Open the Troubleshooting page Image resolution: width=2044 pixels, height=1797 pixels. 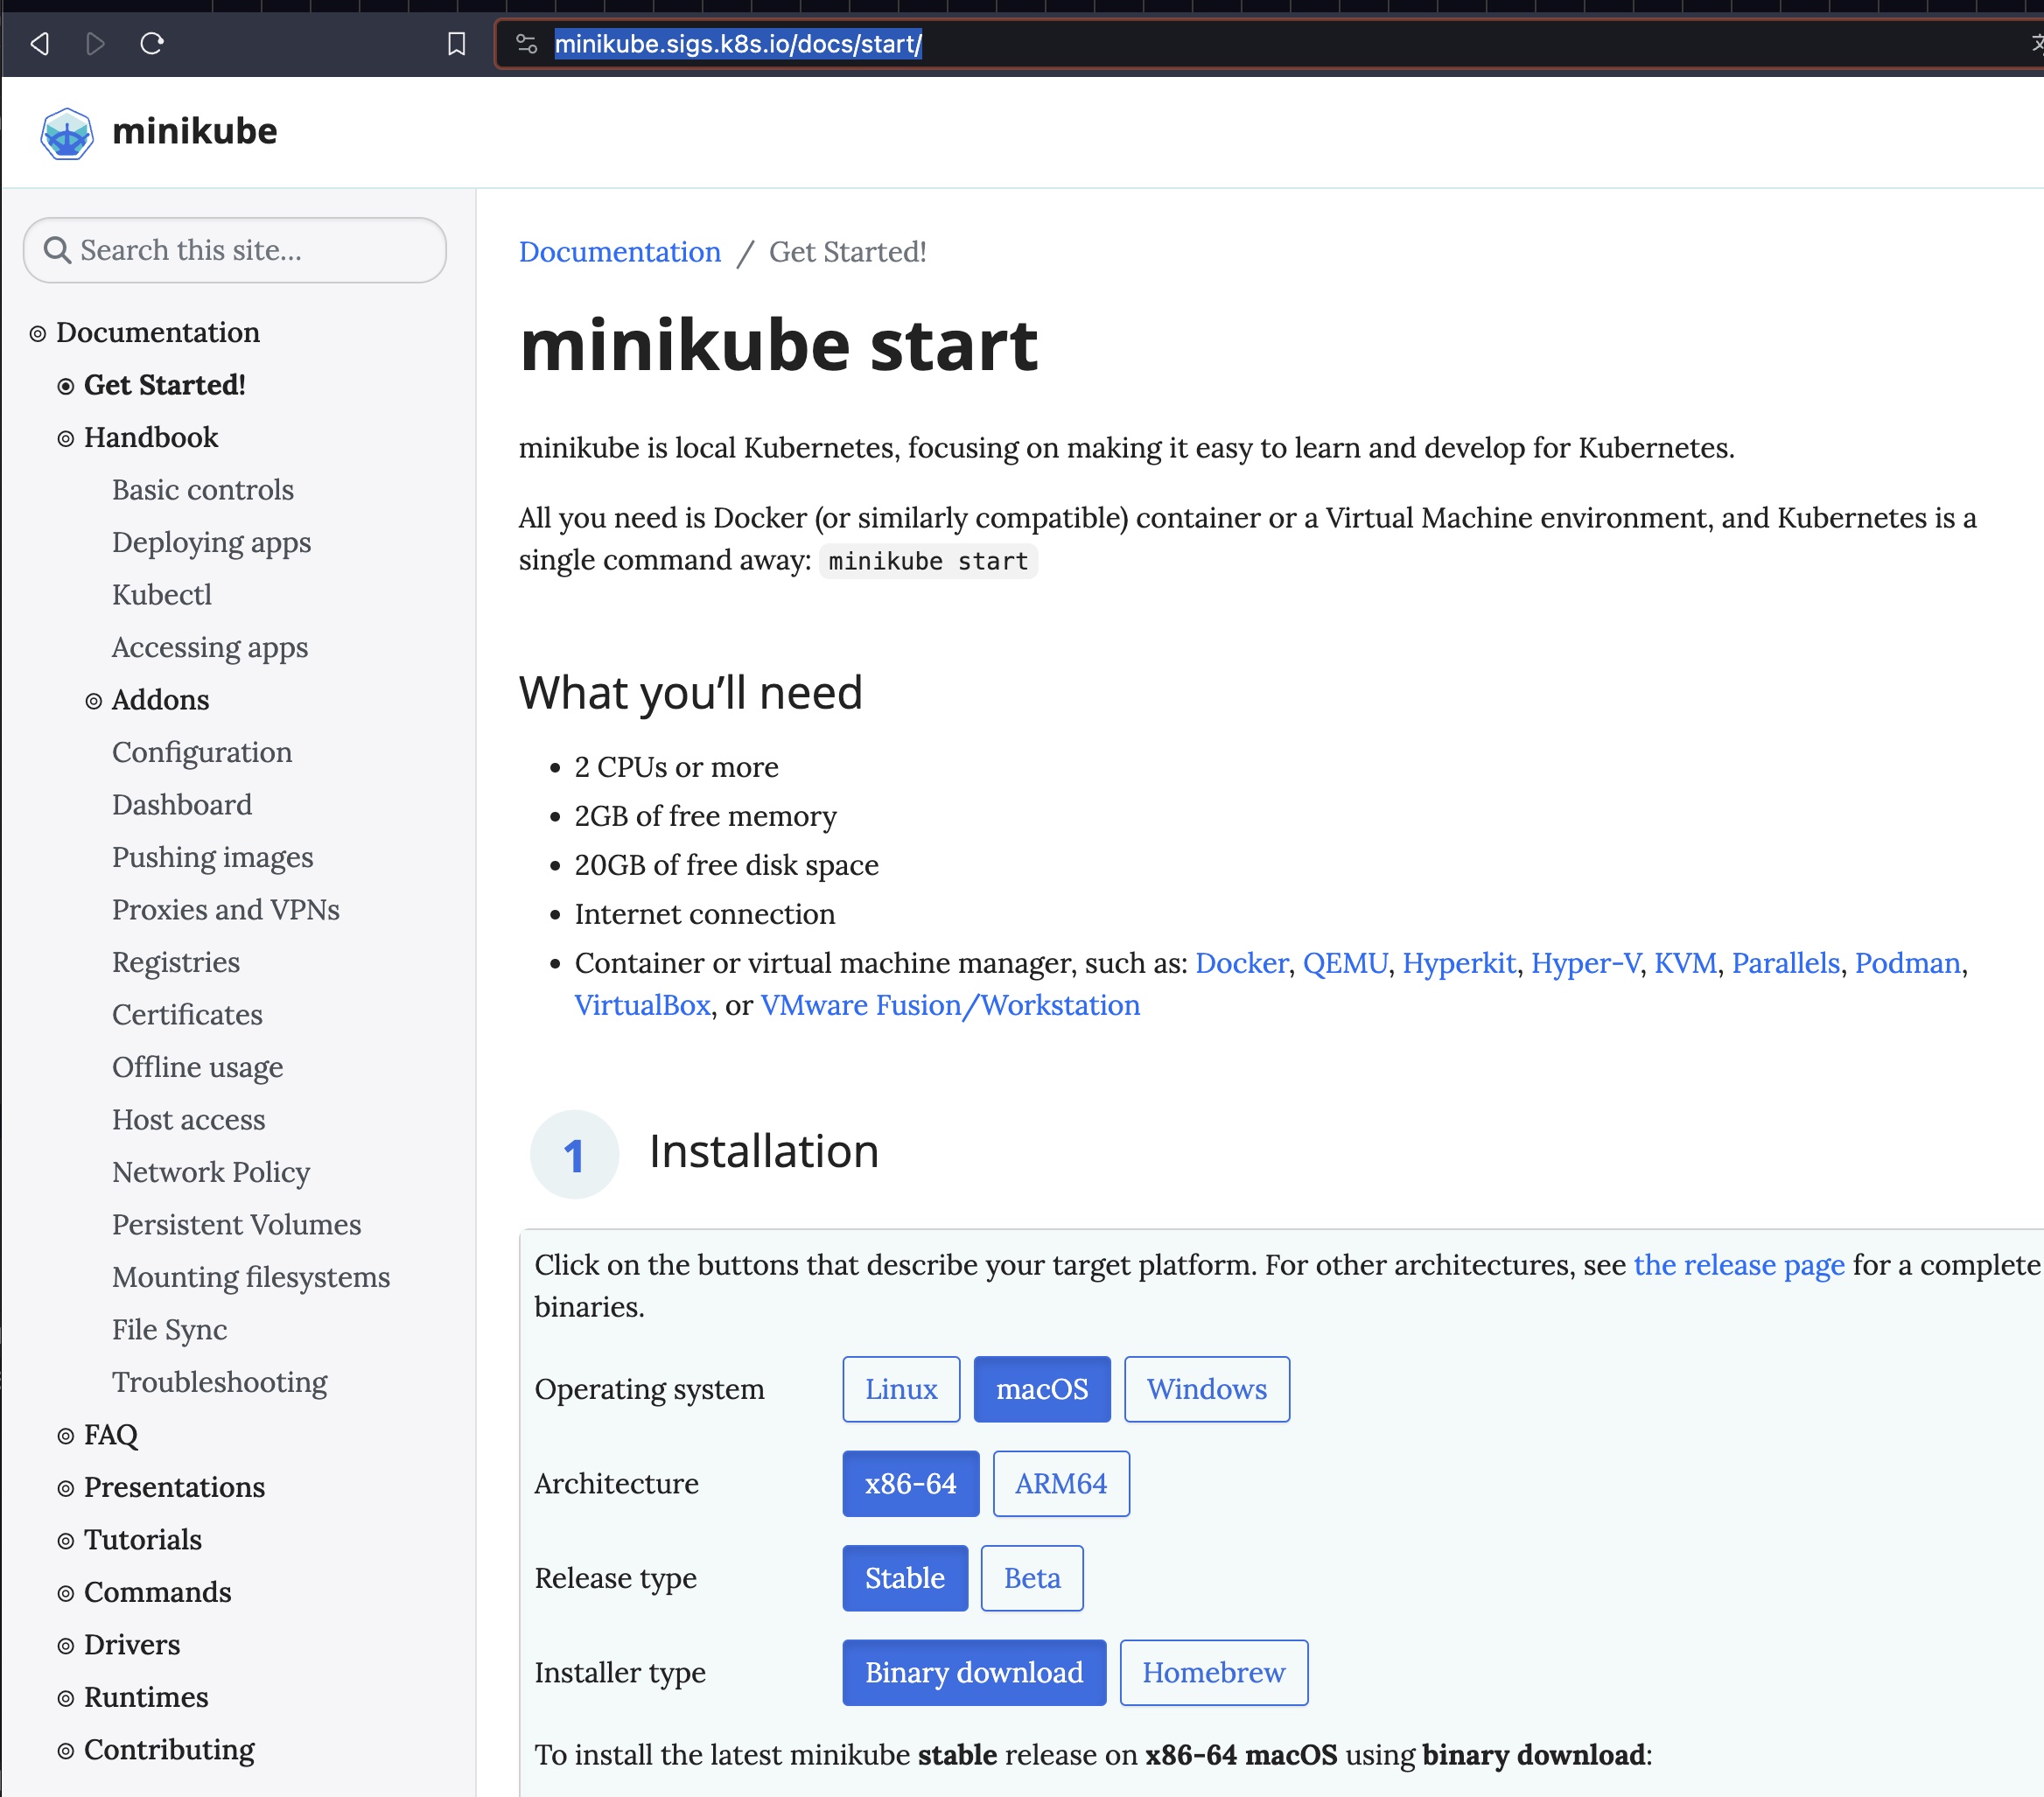220,1383
